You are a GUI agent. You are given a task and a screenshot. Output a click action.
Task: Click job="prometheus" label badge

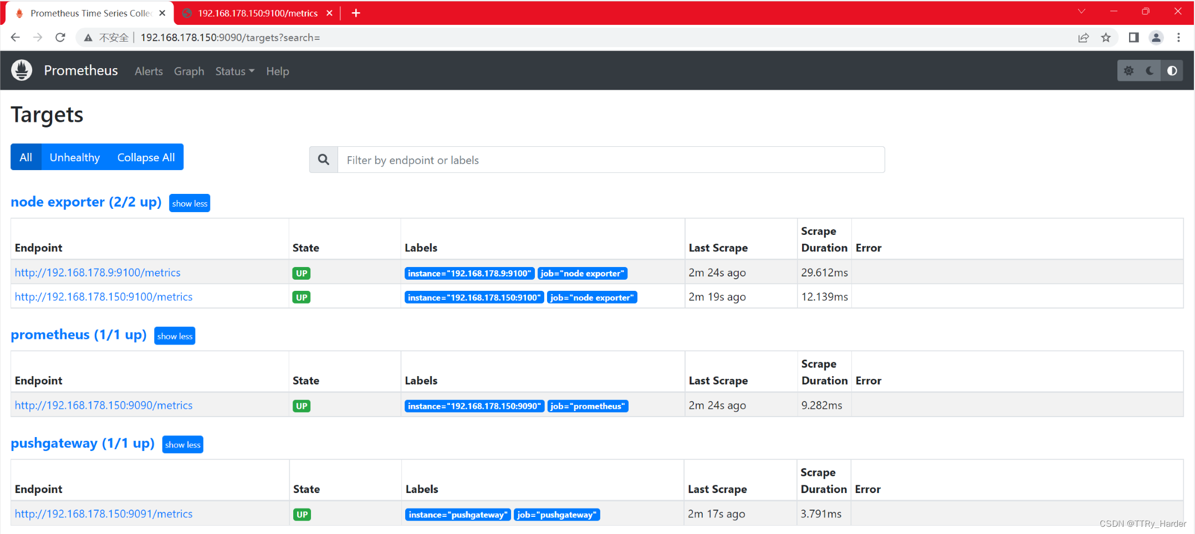click(588, 406)
